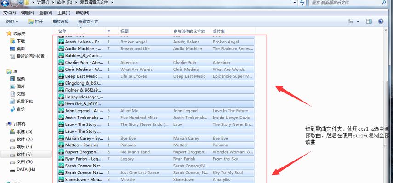Click the Back navigation arrow button
The width and height of the screenshot is (393, 183).
[x=5, y=3]
